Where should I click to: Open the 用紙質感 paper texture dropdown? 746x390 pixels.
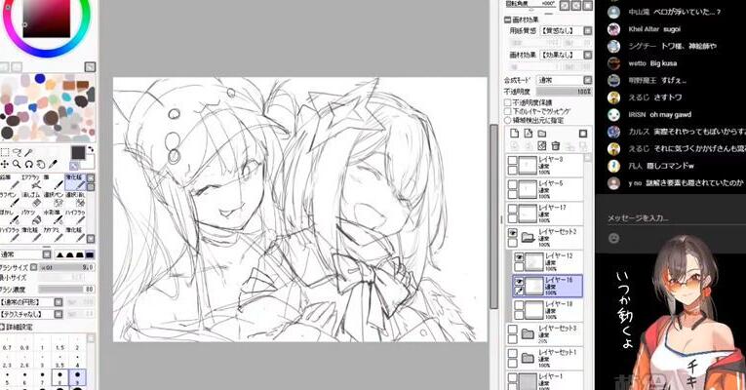tap(566, 30)
